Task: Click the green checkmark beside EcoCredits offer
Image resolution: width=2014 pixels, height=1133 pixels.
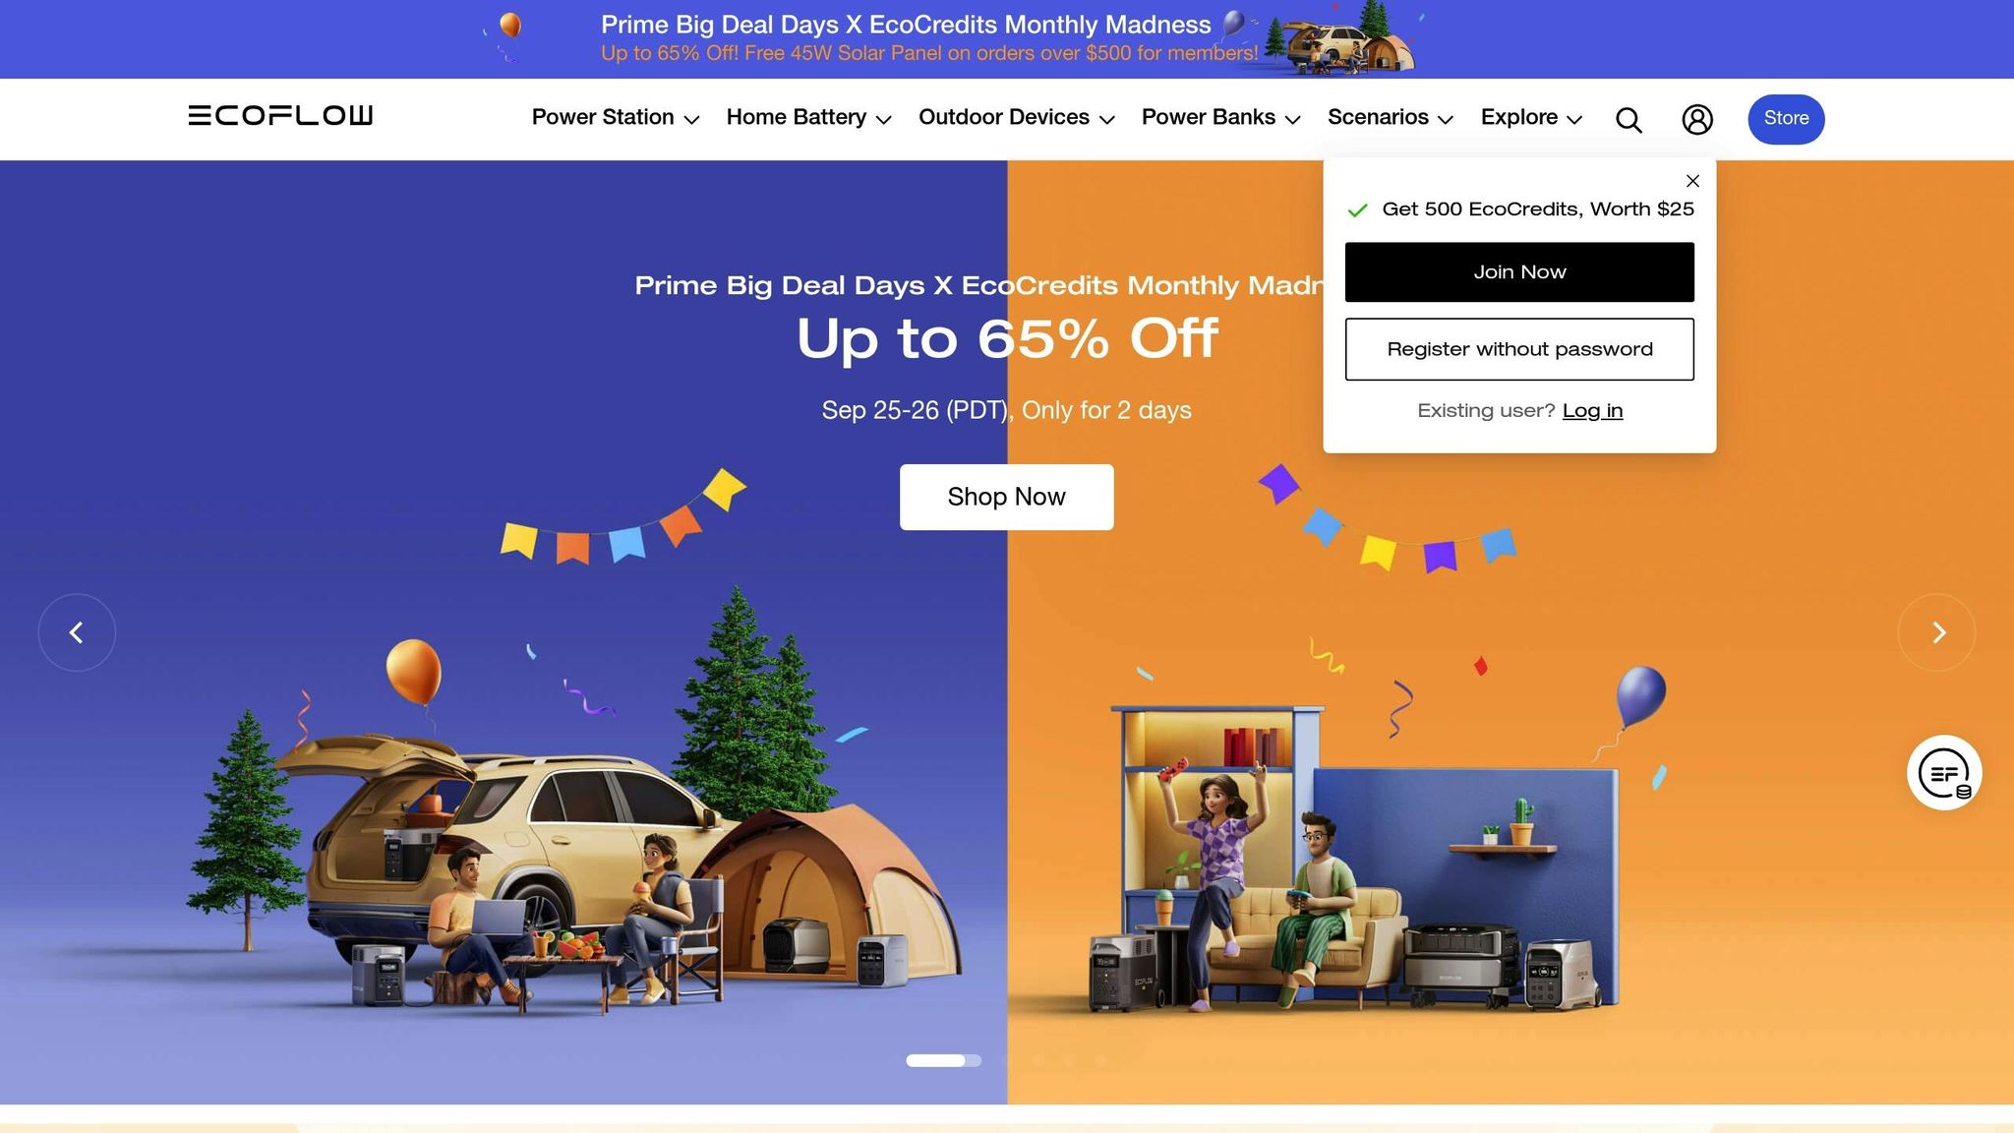Action: [1358, 209]
